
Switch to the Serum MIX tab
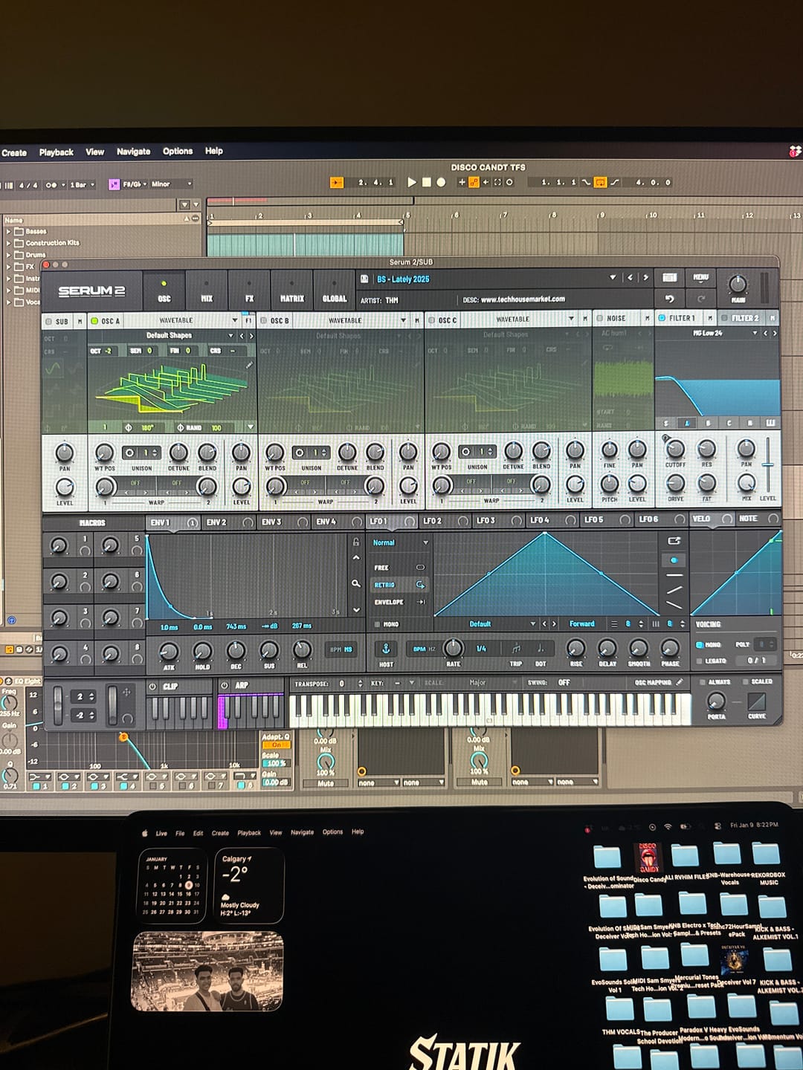[x=207, y=291]
